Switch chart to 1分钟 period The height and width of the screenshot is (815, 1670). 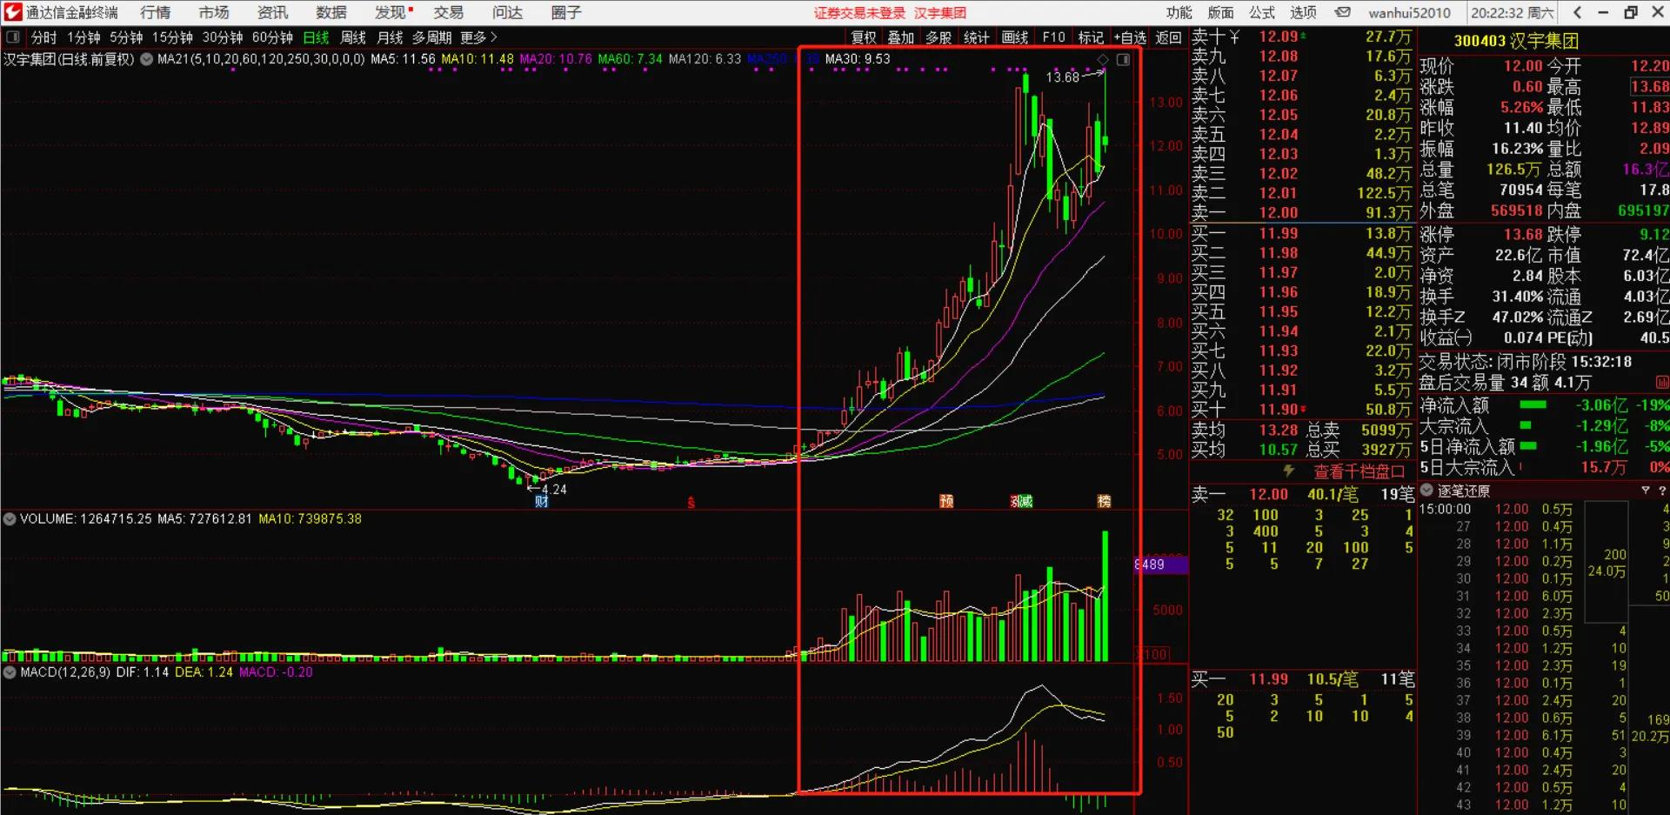84,37
